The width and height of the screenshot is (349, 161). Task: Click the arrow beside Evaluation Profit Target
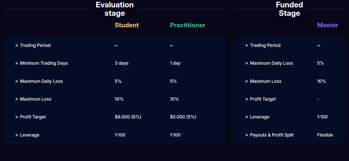point(17,117)
